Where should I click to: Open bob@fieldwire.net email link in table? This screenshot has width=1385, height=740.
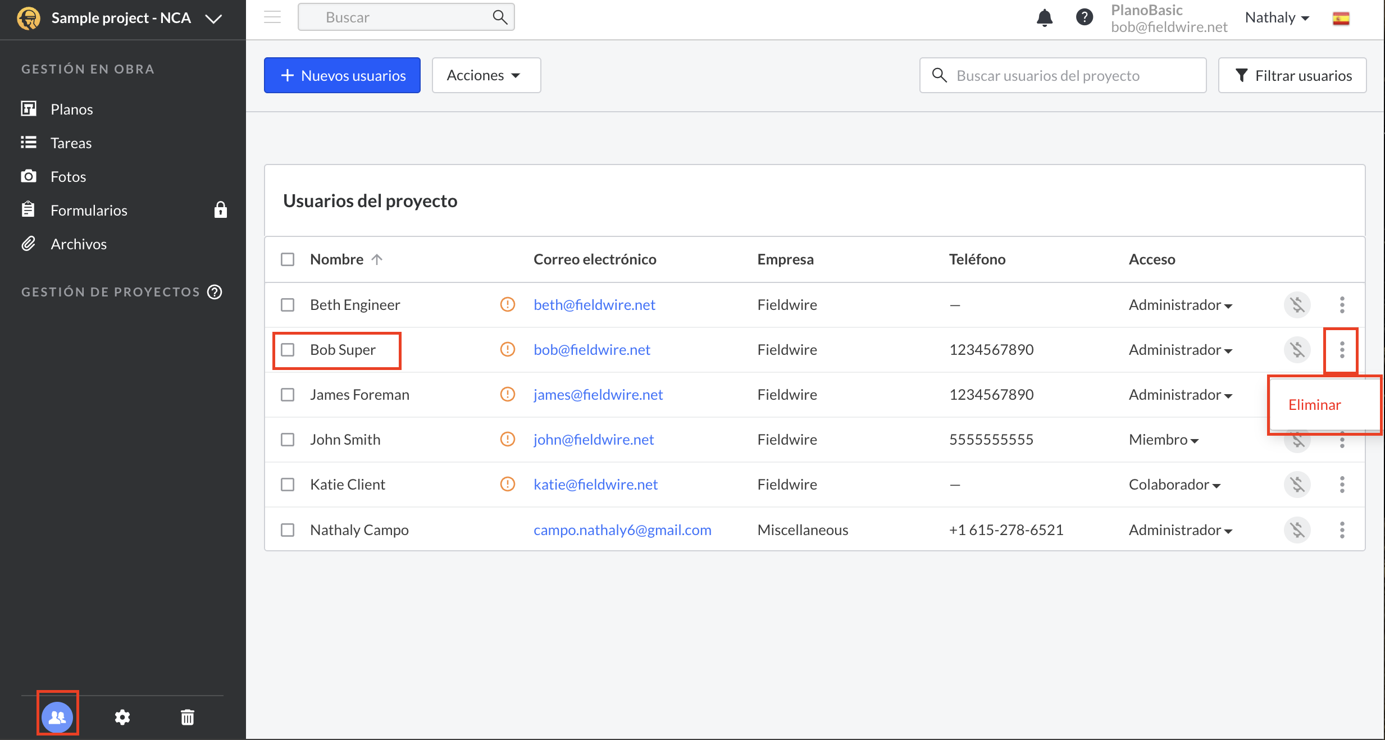point(592,350)
